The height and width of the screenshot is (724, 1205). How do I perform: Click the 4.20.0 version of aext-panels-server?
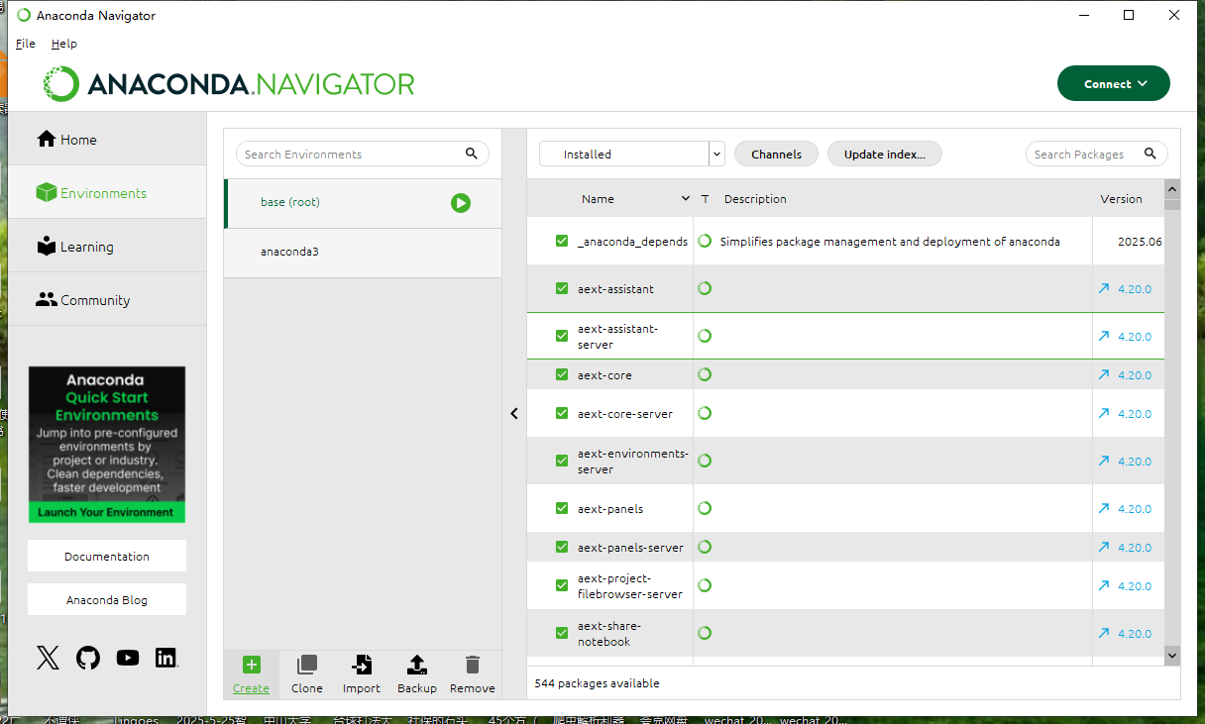[1135, 548]
